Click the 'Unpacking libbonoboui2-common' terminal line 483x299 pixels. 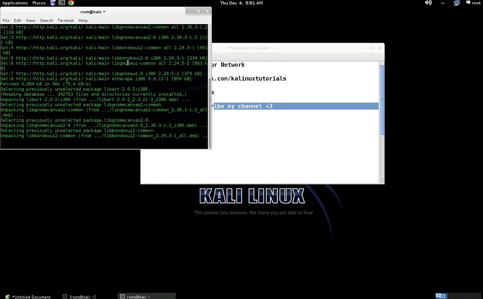[x=104, y=136]
